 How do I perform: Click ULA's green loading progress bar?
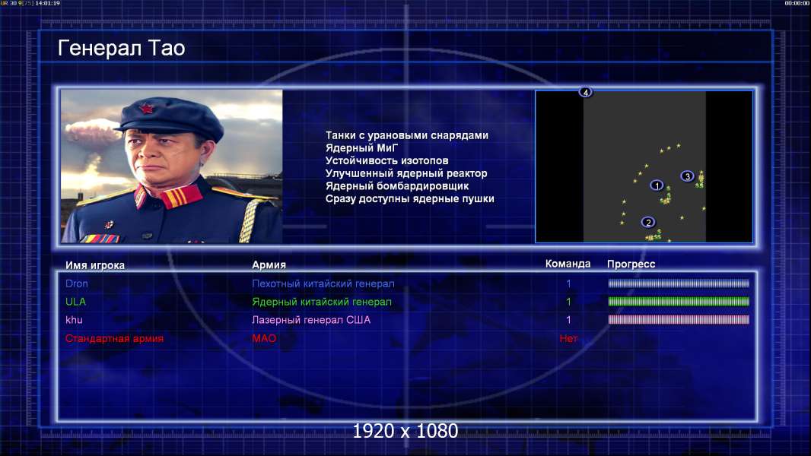coord(679,301)
